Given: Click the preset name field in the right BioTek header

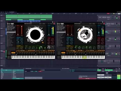Looking at the screenshot, I should click(x=81, y=24).
